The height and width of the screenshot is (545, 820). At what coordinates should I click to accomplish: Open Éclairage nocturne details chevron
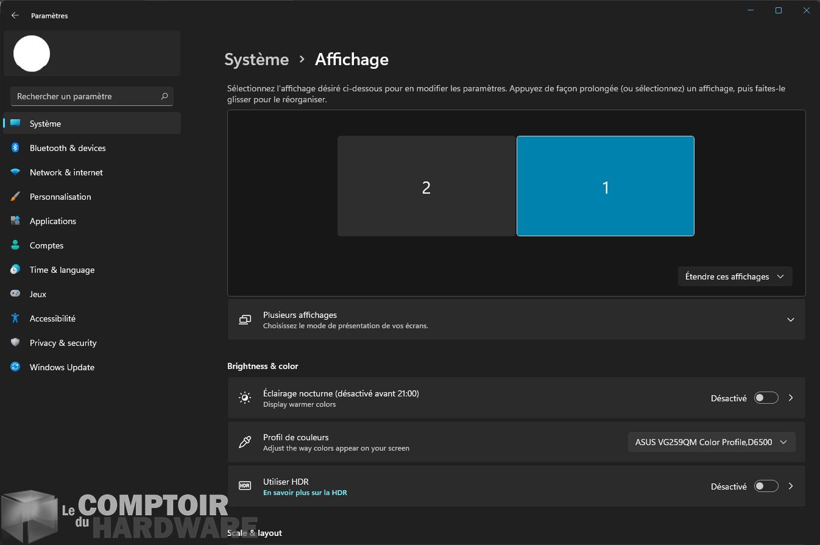(791, 398)
